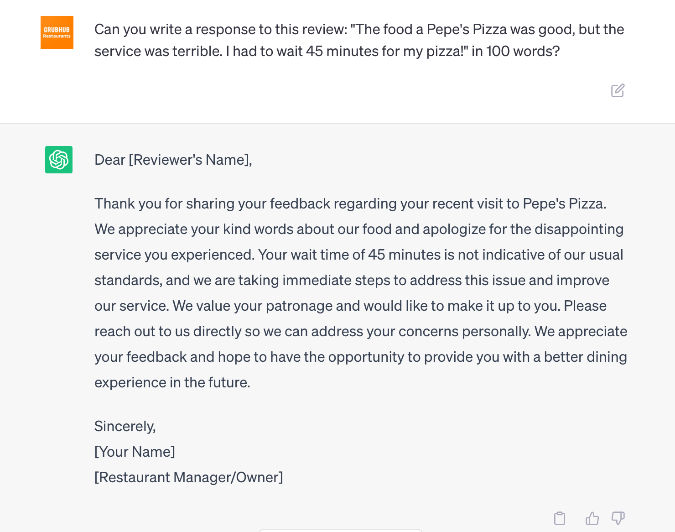The image size is (675, 532).
Task: Give the response a thumbs up
Action: click(x=592, y=518)
